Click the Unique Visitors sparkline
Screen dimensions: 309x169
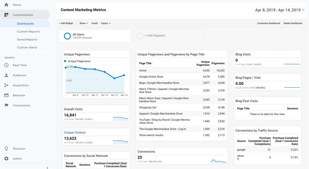[x=121, y=142]
